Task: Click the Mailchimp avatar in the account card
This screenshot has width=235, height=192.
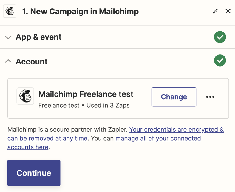Action: pyautogui.click(x=25, y=96)
